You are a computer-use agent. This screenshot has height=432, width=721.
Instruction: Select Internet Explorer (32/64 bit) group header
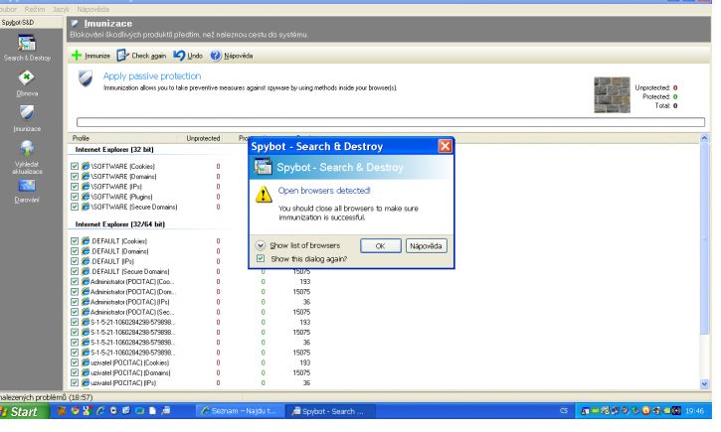click(x=120, y=224)
